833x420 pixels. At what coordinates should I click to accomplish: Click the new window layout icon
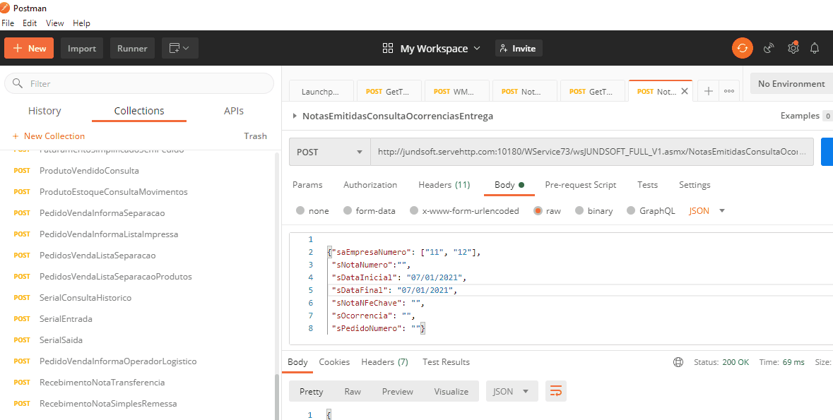[x=179, y=48]
